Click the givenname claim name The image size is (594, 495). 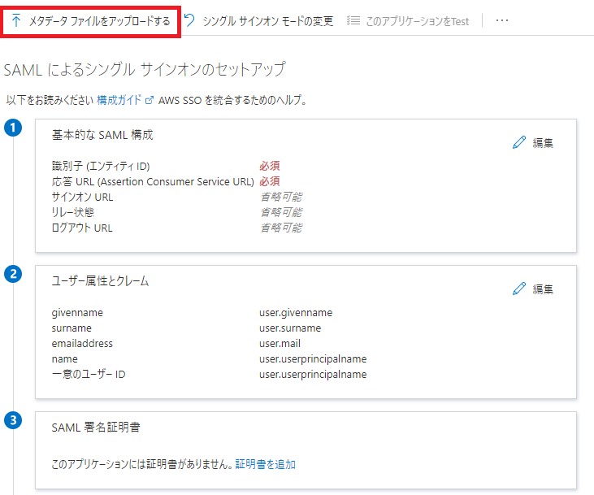[77, 313]
